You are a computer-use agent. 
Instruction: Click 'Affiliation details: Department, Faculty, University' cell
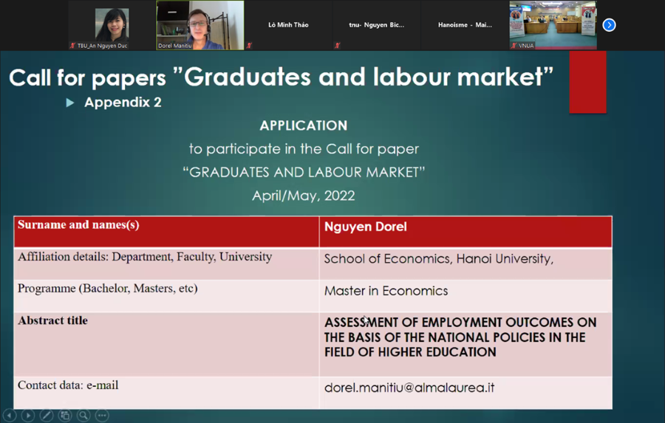coord(166,264)
